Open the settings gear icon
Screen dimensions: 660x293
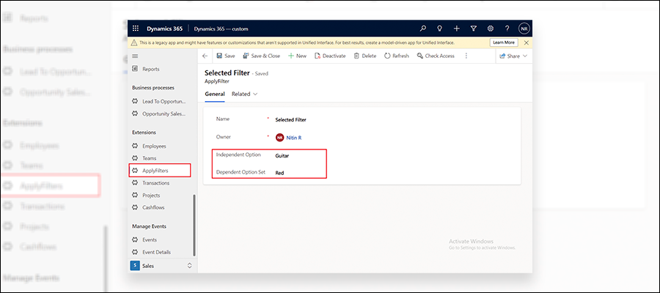(x=491, y=29)
